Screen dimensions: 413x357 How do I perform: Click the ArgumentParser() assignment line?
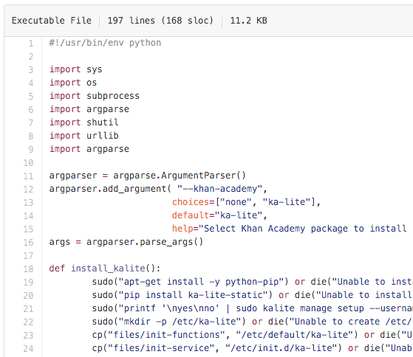(148, 176)
